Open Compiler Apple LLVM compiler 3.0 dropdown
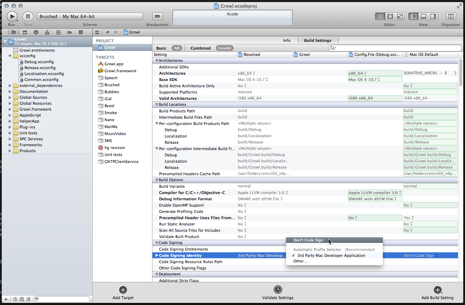Viewport: 465px width, 305px height. [x=375, y=193]
